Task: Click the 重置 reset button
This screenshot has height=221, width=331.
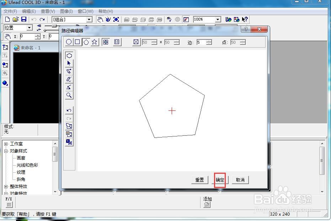Action: 199,180
